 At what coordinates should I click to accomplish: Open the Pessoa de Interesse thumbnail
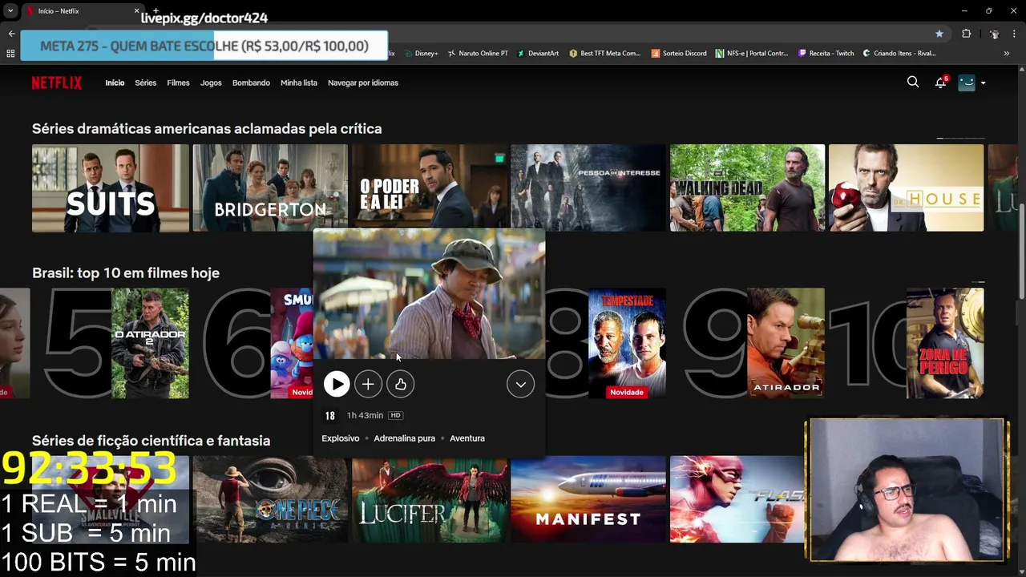point(588,188)
